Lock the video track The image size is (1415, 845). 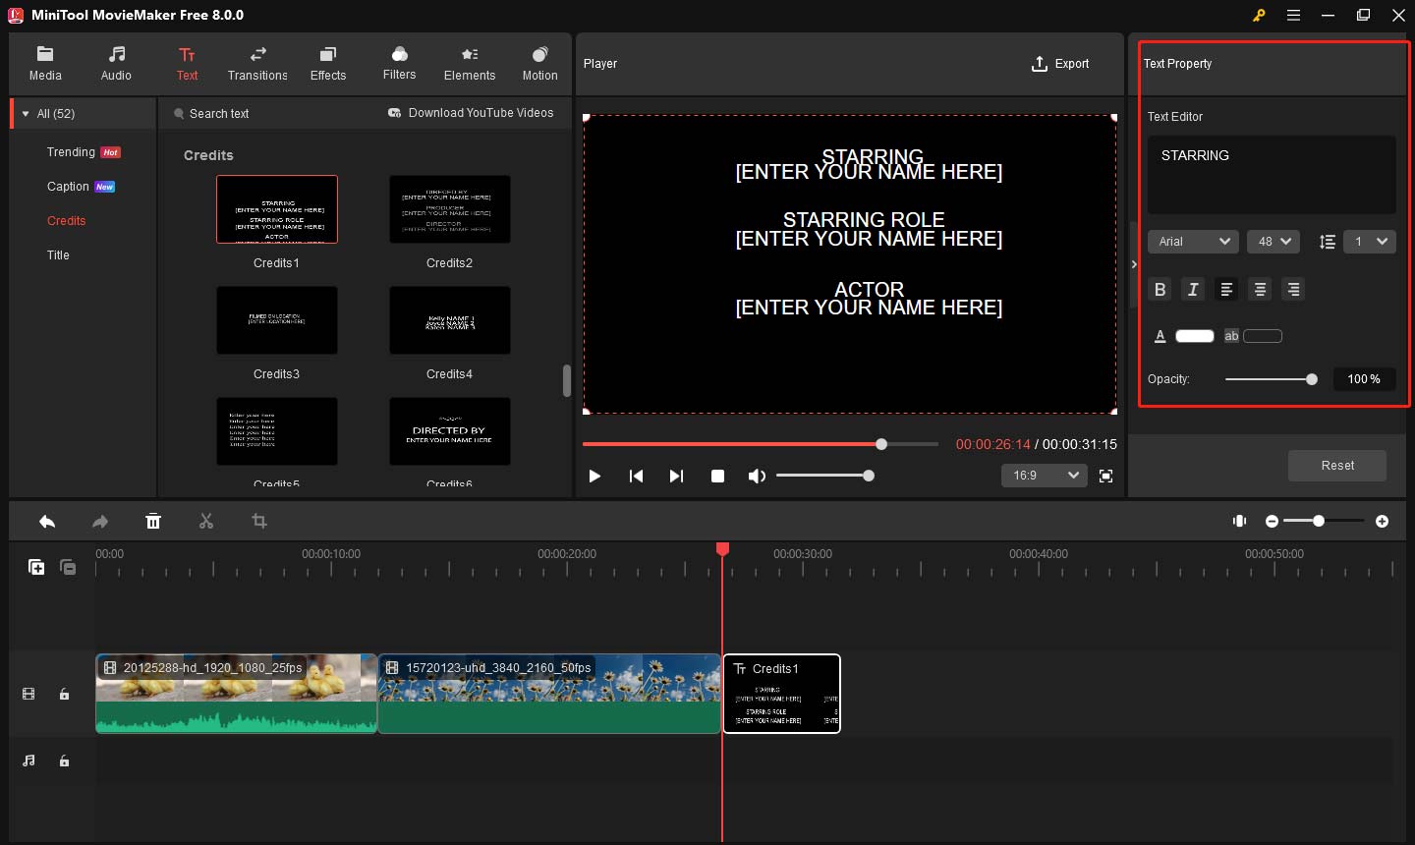64,695
